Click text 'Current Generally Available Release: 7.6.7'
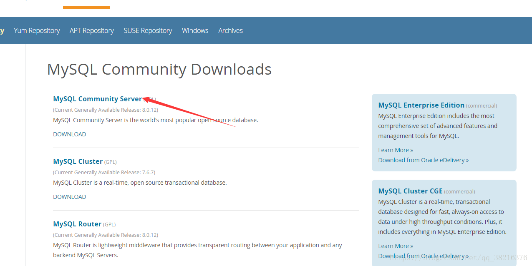The height and width of the screenshot is (266, 532). (x=104, y=172)
